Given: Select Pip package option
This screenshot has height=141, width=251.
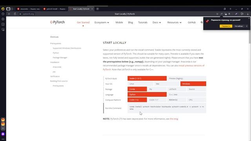Looking at the screenshot, I should (157, 89).
